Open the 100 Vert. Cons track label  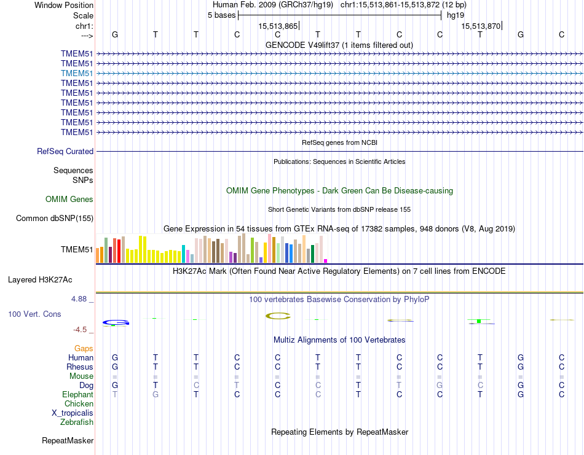[34, 314]
